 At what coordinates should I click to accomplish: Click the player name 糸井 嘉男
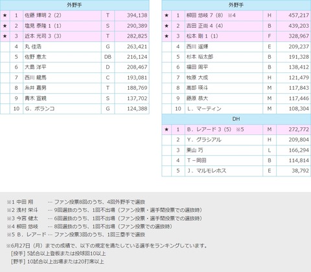coord(36,88)
